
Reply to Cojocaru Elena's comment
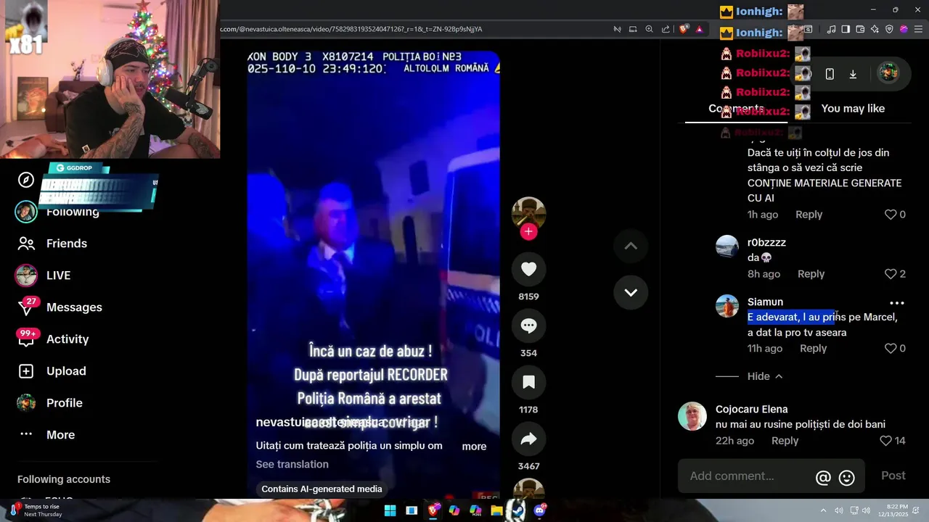click(785, 441)
